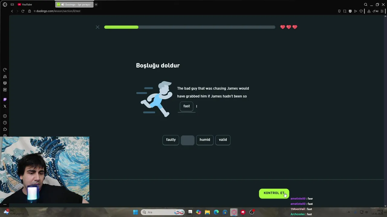Open sidebar player icon
This screenshot has height=217, width=387.
(5, 116)
